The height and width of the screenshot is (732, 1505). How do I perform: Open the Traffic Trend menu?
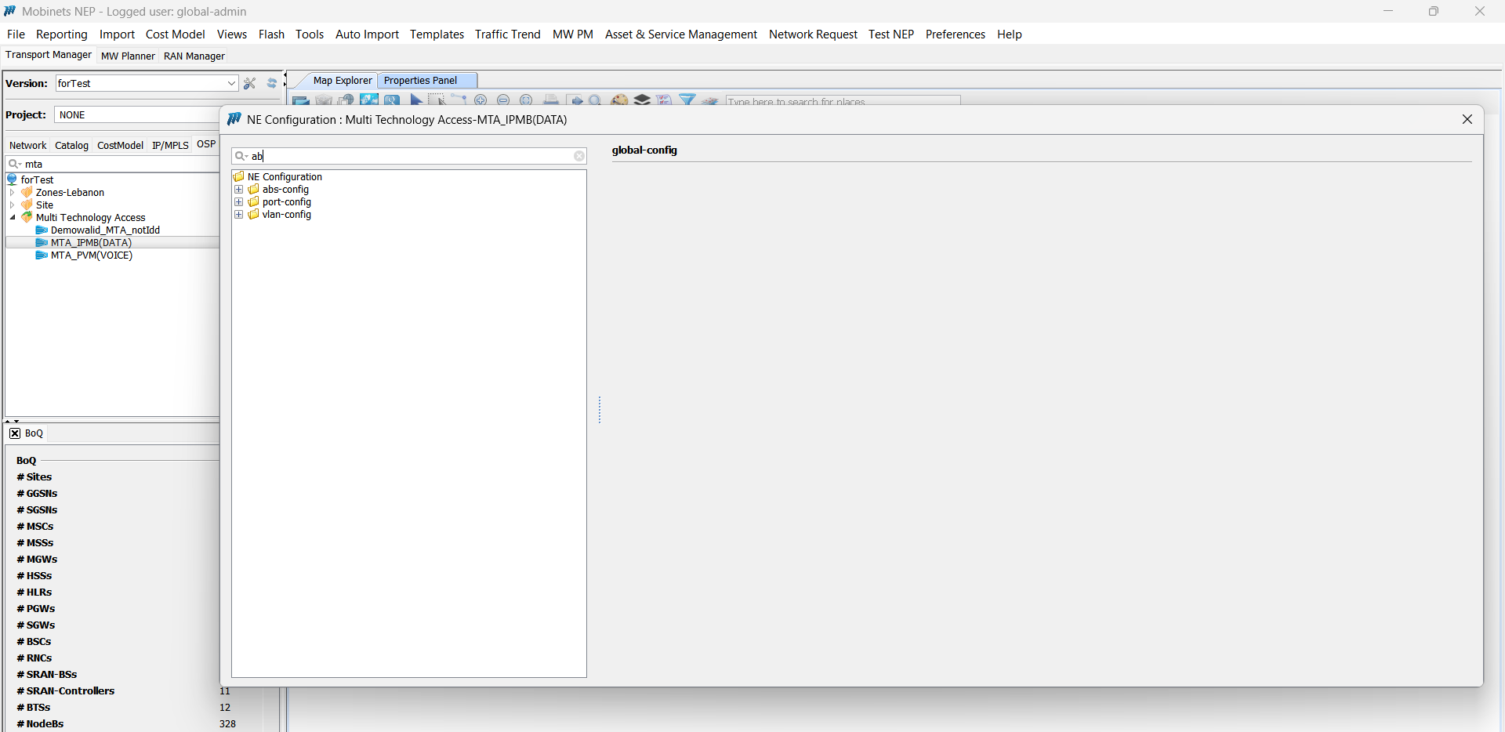tap(507, 34)
